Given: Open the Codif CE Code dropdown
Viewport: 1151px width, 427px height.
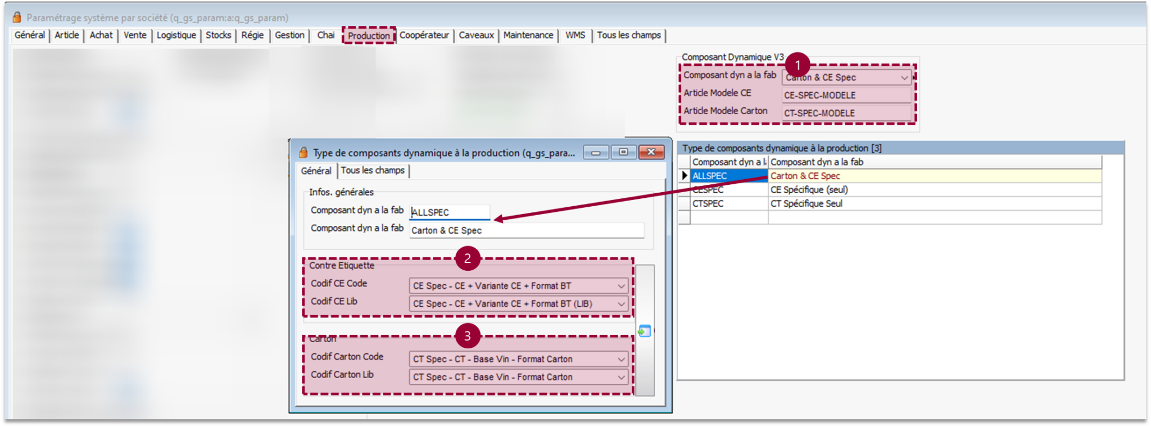Looking at the screenshot, I should [620, 286].
